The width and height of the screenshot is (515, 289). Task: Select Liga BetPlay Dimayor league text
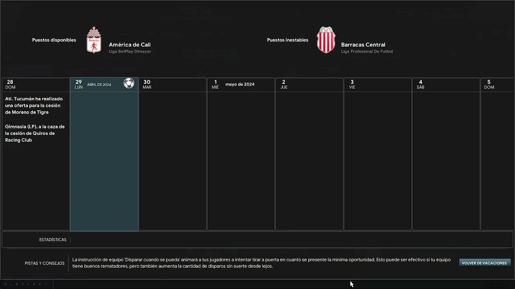130,51
